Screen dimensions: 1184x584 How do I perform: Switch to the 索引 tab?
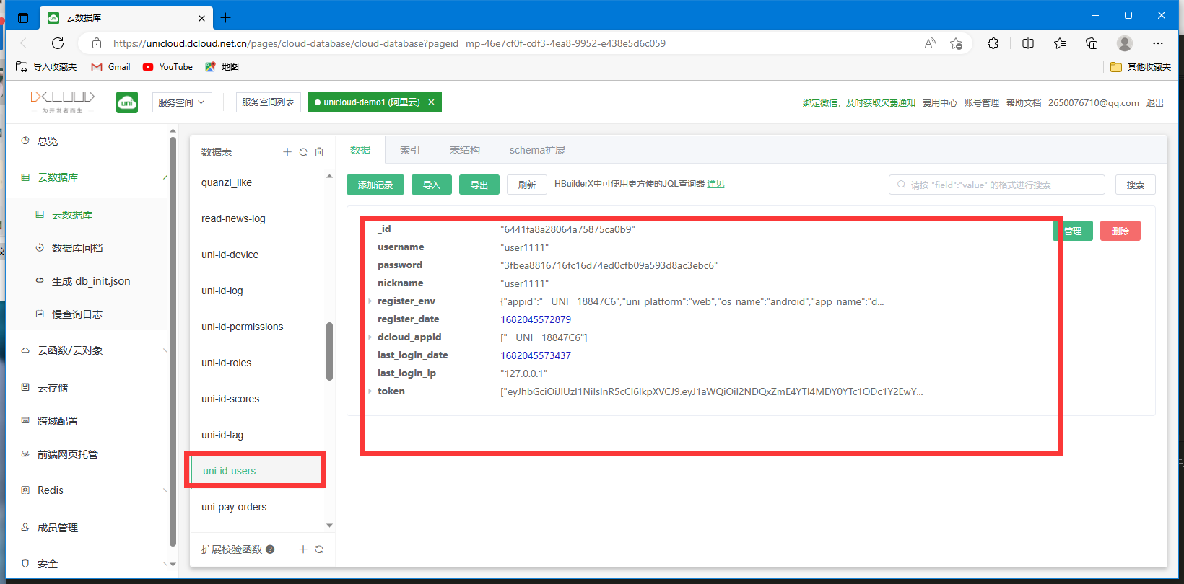tap(409, 150)
